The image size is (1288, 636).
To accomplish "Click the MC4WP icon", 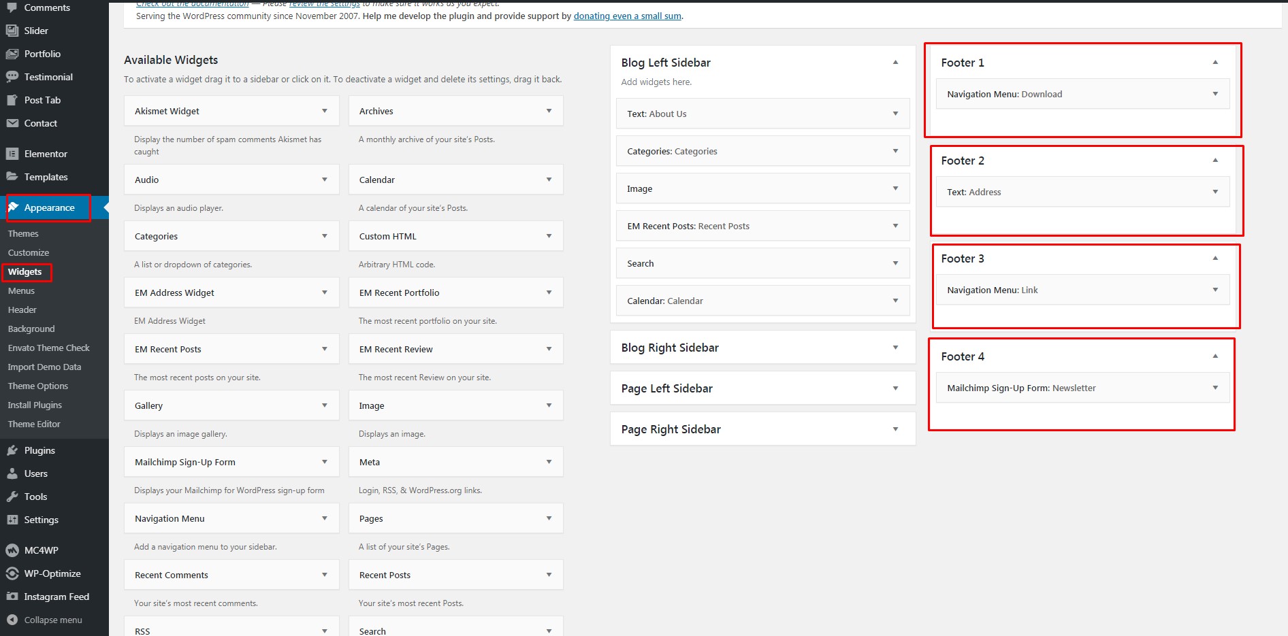I will [12, 550].
